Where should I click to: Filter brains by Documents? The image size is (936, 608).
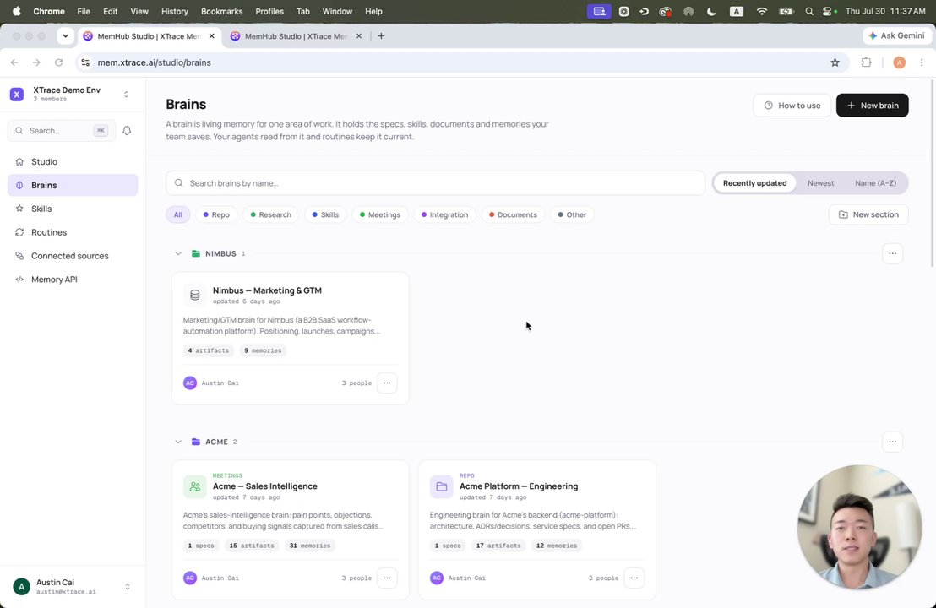(x=513, y=214)
